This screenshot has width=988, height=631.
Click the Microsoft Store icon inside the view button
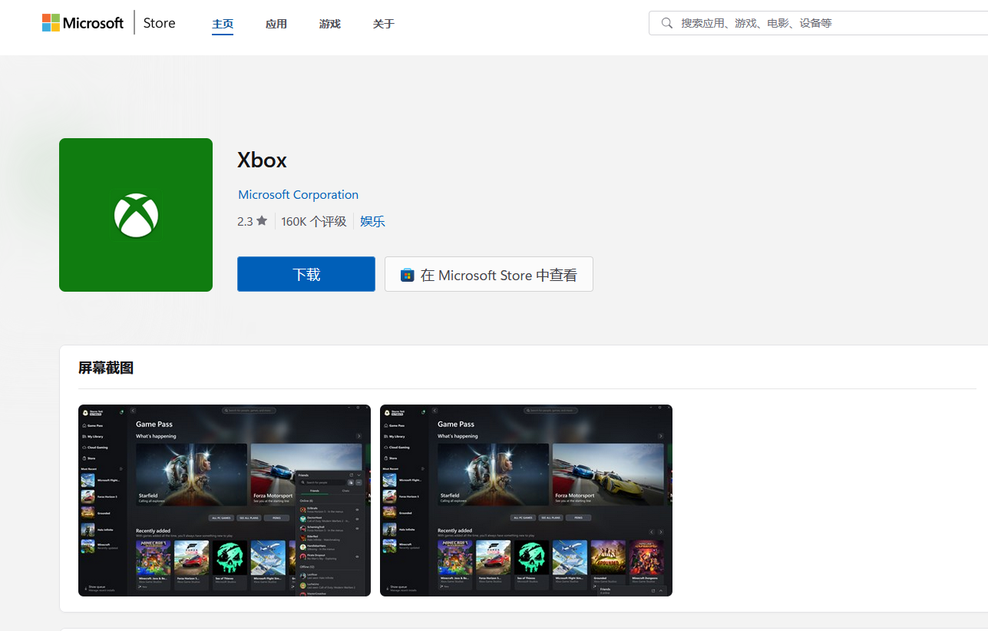tap(407, 274)
